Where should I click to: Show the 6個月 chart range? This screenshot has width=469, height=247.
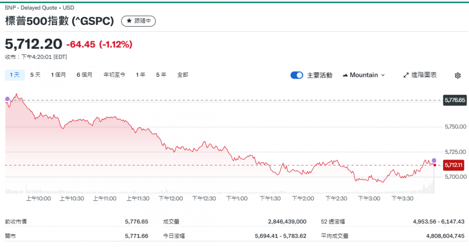84,75
